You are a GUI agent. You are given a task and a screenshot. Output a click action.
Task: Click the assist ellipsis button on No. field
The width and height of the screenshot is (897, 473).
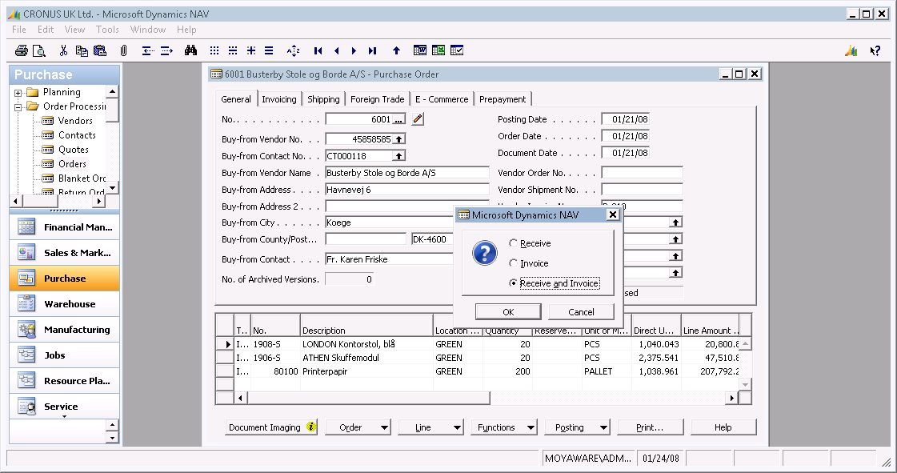pyautogui.click(x=398, y=119)
